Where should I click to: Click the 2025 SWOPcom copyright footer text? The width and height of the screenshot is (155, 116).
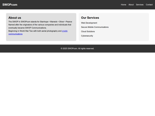click(77, 48)
